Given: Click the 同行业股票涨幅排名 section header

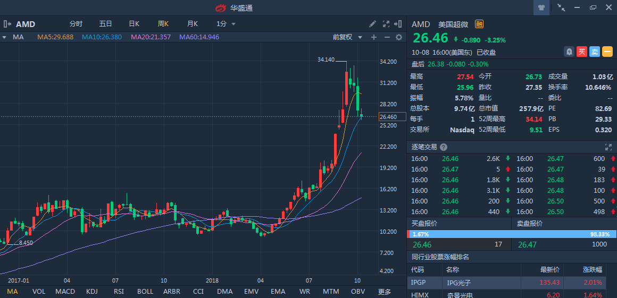Looking at the screenshot, I should coord(440,257).
